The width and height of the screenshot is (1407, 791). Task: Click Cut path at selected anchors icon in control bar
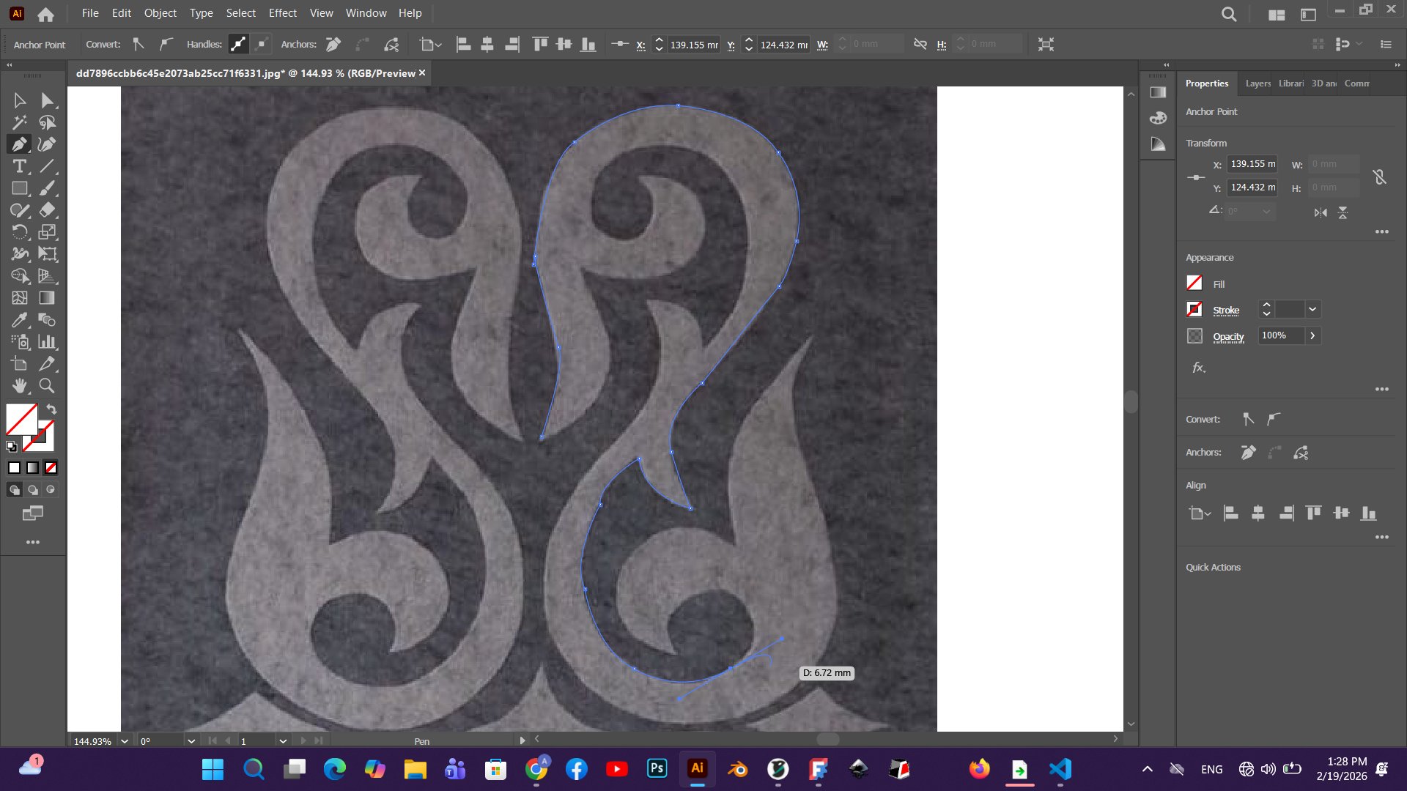coord(391,45)
